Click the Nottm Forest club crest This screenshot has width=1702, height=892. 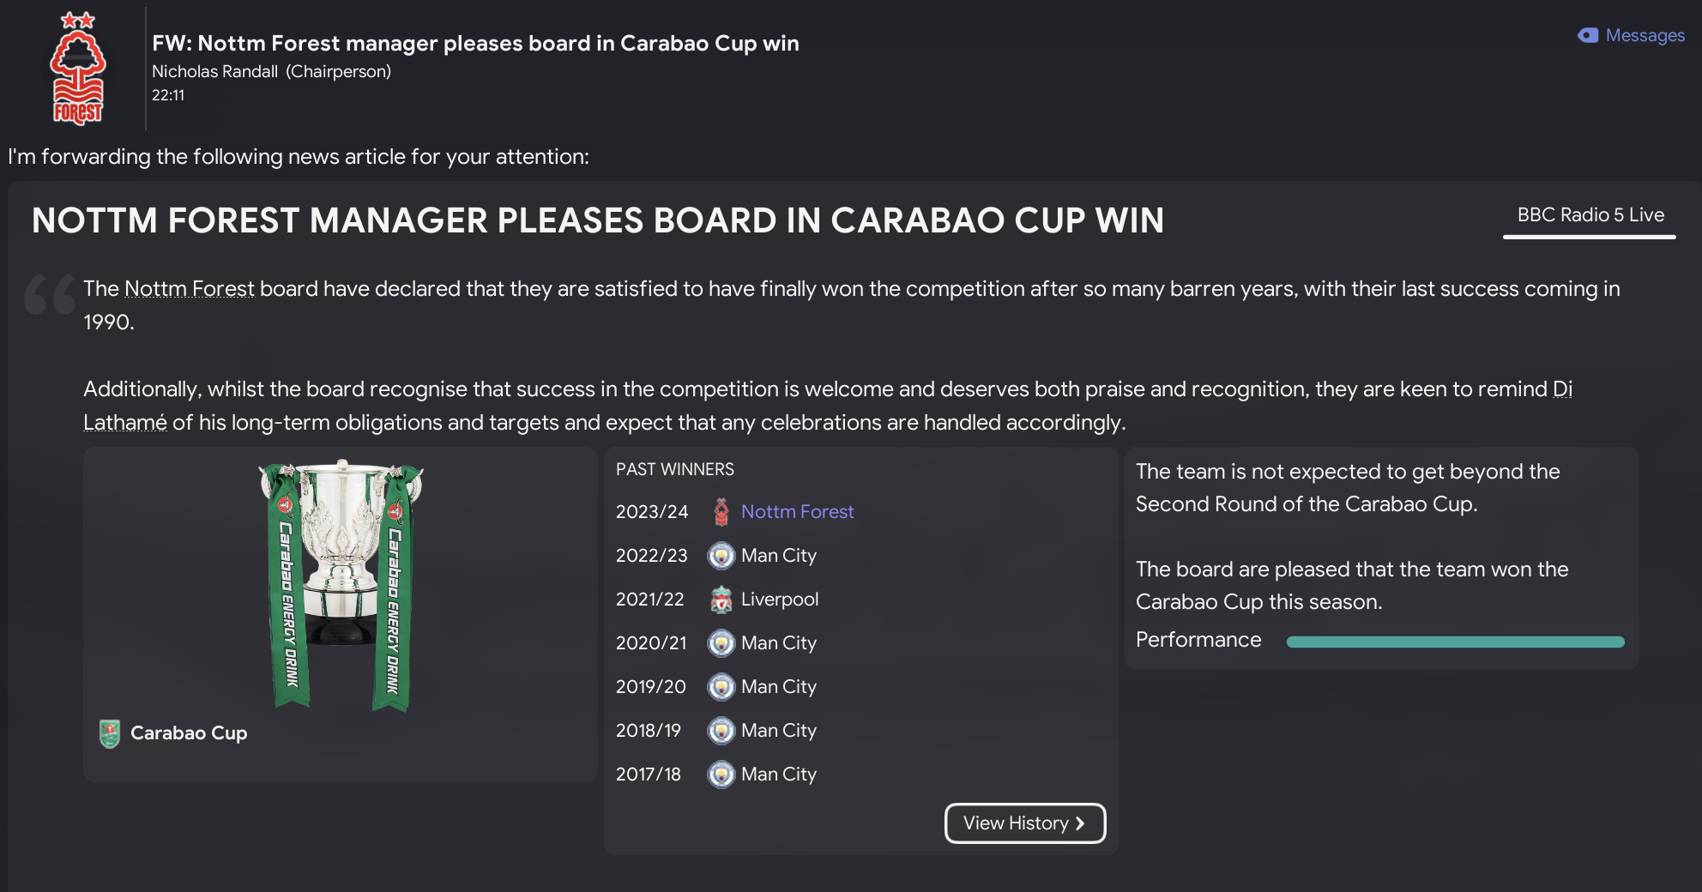[x=78, y=69]
